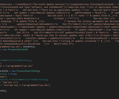Click the "true" keyword after xecute

point(13,74)
